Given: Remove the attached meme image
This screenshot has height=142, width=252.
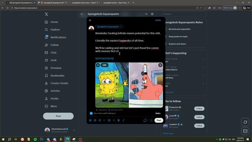Looking at the screenshot, I should (x=160, y=65).
